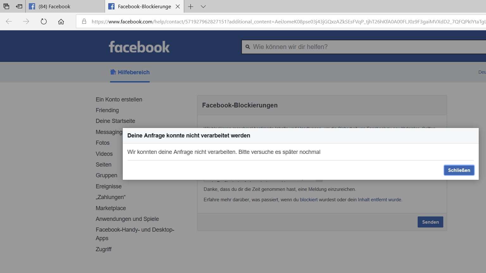Open 'Facebook-Handy- und Desktop-Apps' topic

coord(135,234)
